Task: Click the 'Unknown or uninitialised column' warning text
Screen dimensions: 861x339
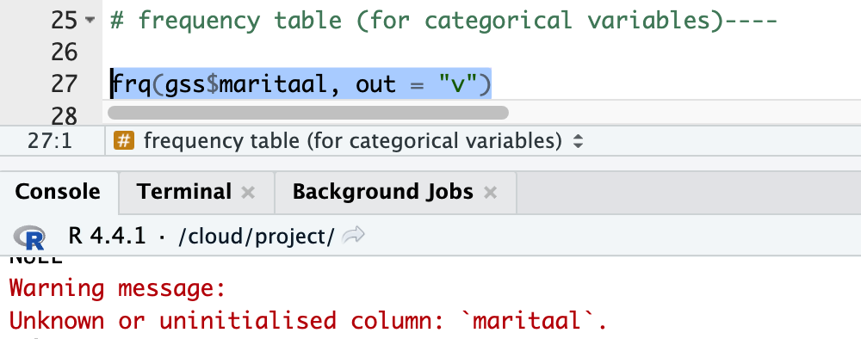Action: tap(308, 321)
